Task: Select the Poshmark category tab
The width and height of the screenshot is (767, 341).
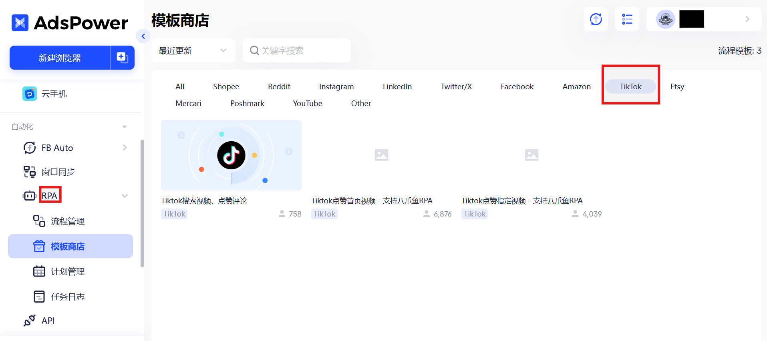Action: pyautogui.click(x=247, y=103)
